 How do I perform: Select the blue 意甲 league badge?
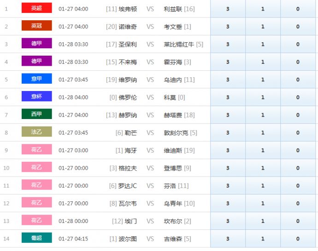[36, 79]
